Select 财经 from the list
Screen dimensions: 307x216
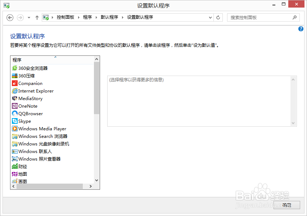pyautogui.click(x=22, y=166)
